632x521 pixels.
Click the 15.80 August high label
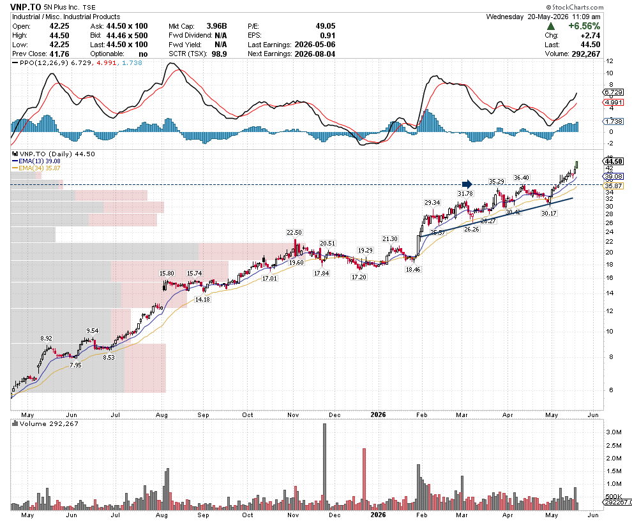[167, 274]
